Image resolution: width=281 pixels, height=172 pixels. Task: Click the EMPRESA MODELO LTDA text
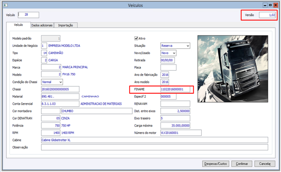pyautogui.click(x=64, y=46)
